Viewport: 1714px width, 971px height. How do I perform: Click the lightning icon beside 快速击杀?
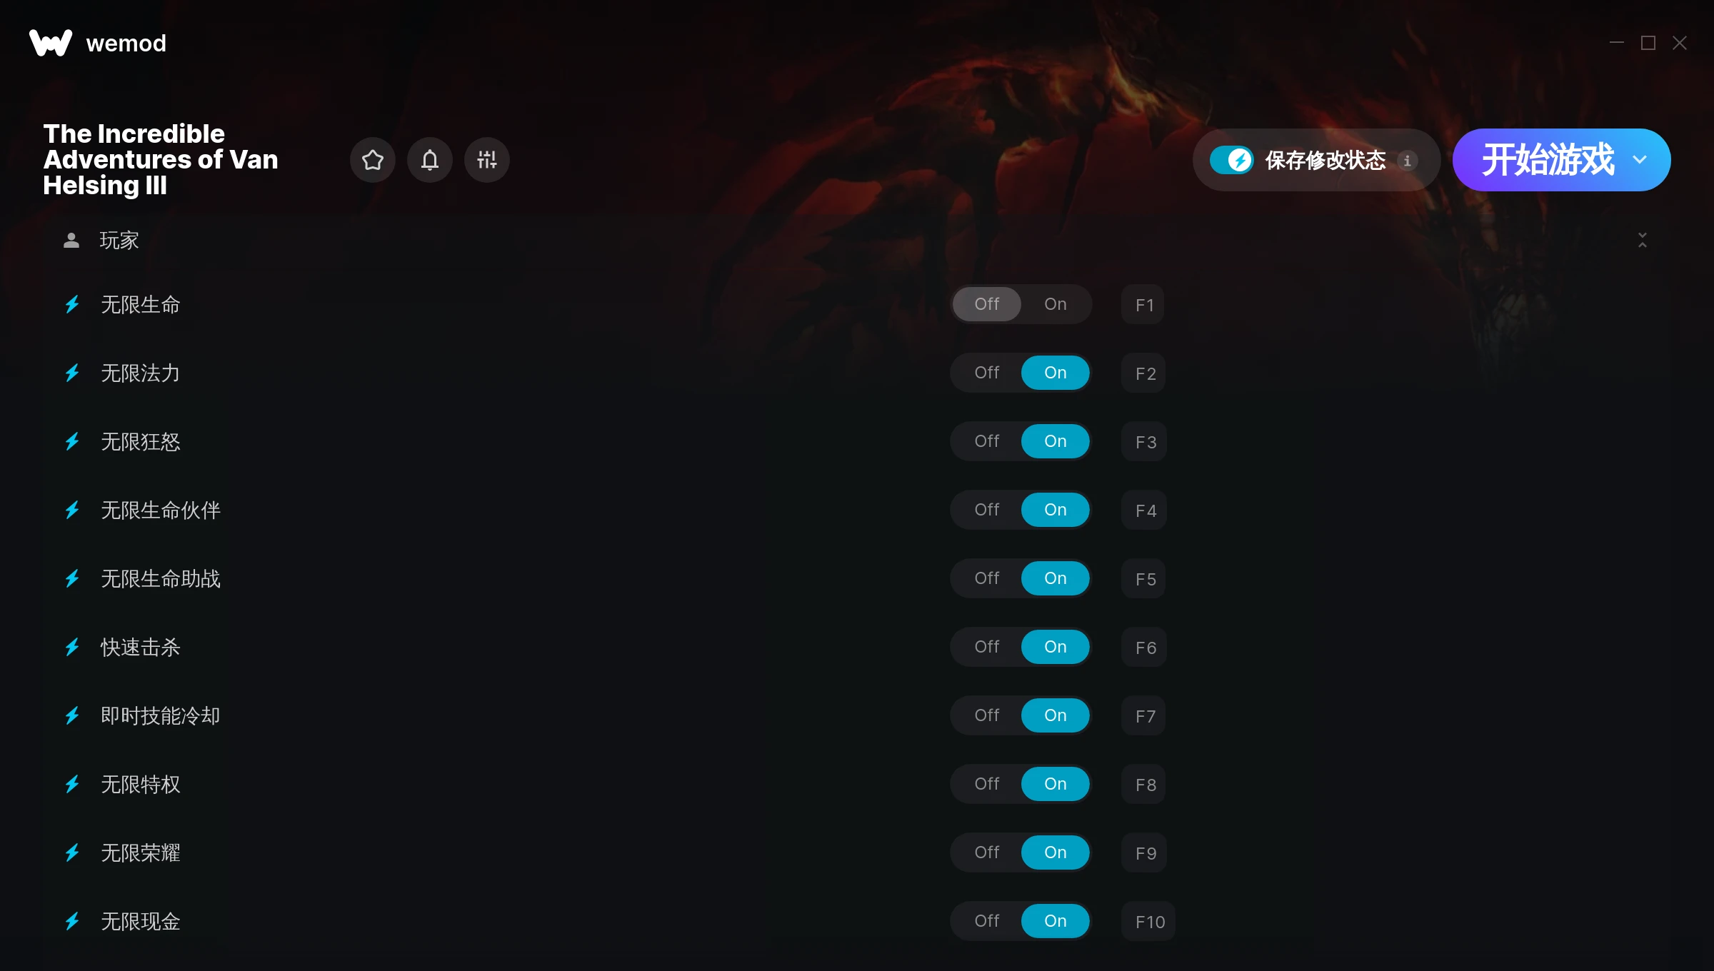72,648
